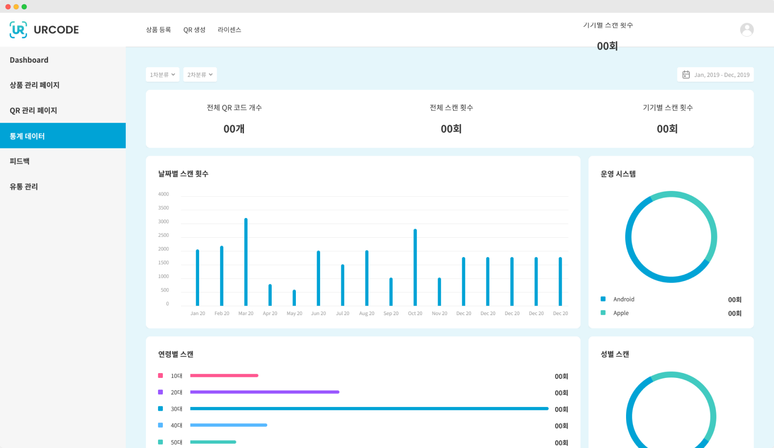This screenshot has height=448, width=774.
Task: Click the Mar 20 bar in scan chart
Action: [x=246, y=262]
